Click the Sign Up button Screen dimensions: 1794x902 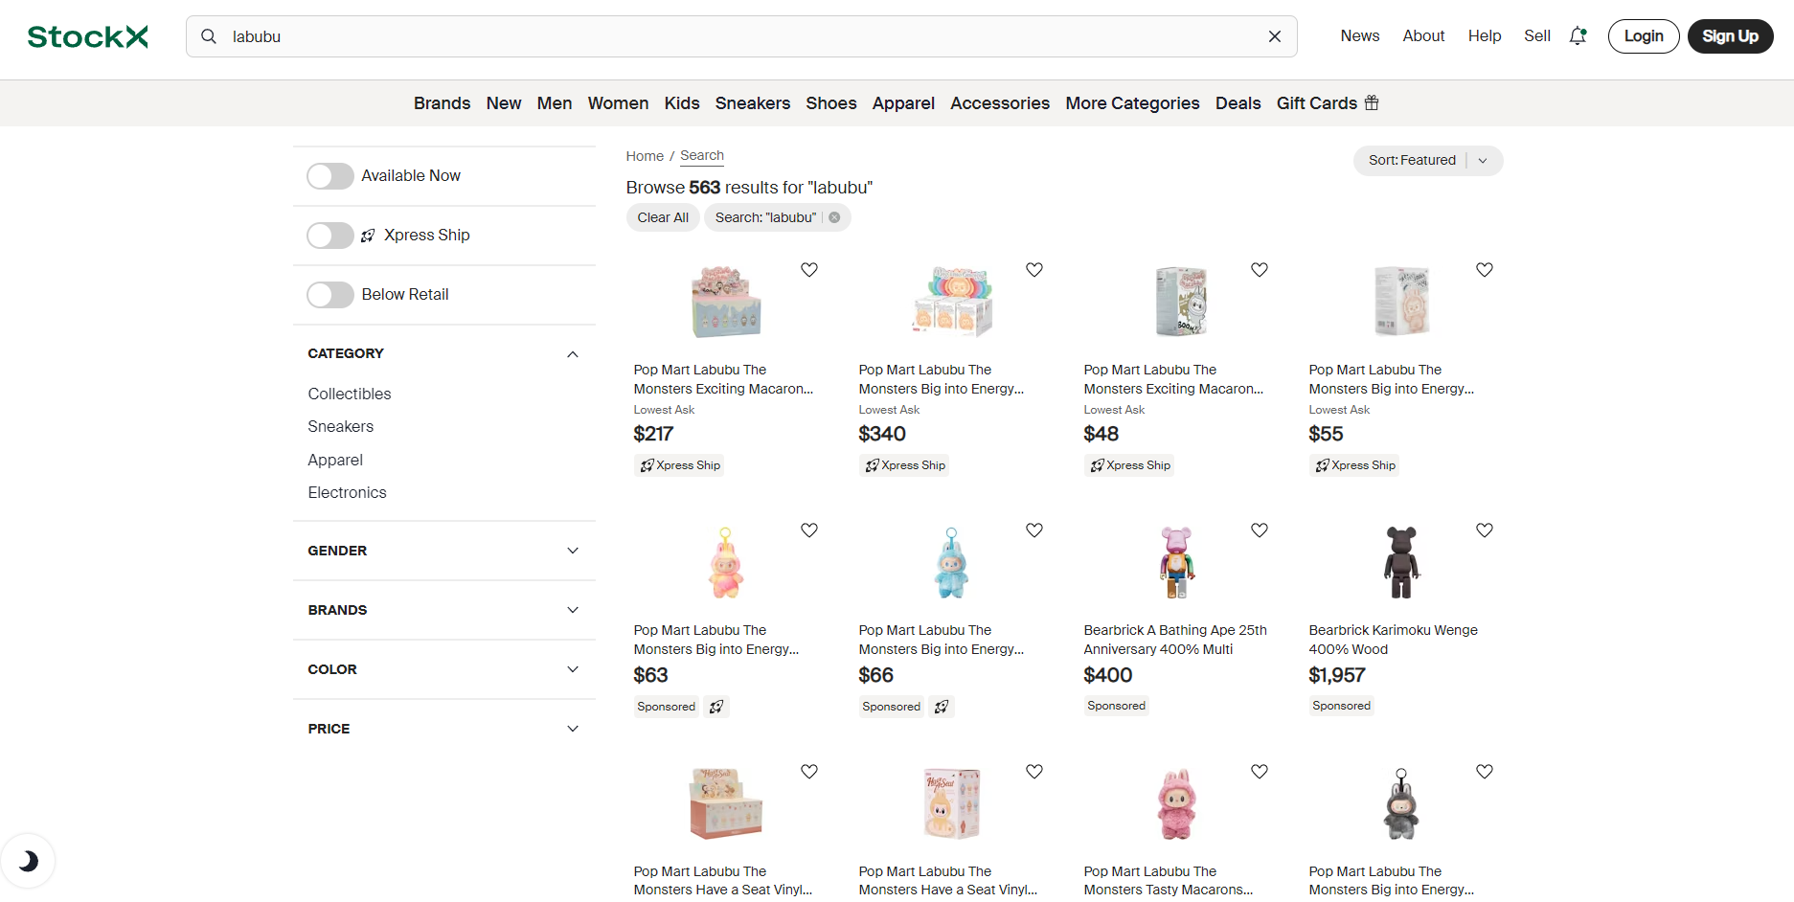pyautogui.click(x=1730, y=36)
